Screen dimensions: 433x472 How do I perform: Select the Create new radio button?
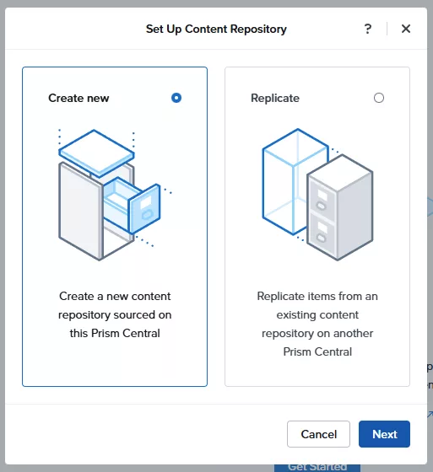tap(176, 98)
